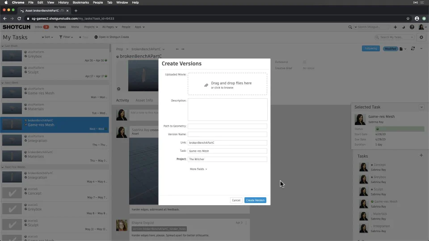Image resolution: width=429 pixels, height=241 pixels.
Task: Click the plus create icon in the top bar
Action: click(x=395, y=27)
